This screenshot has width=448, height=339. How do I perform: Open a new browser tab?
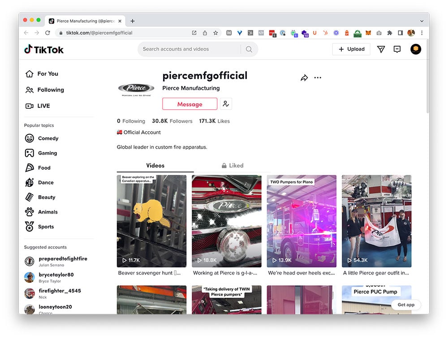pos(133,21)
